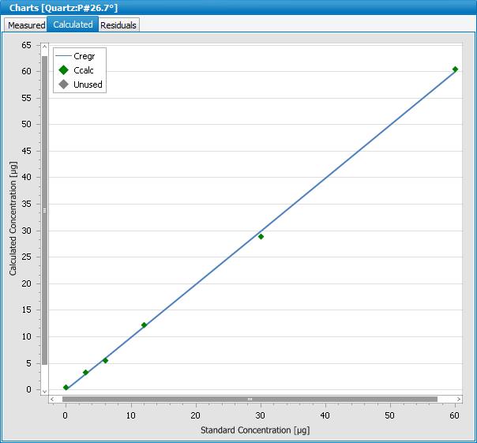The height and width of the screenshot is (443, 477).
Task: Click the green Ccalc diamond legend icon
Action: coord(63,70)
